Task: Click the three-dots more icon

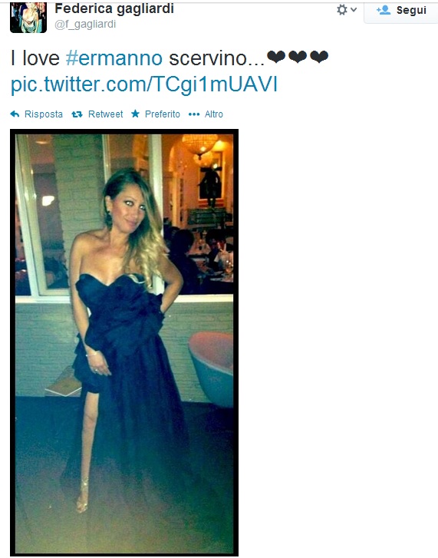Action: (194, 114)
